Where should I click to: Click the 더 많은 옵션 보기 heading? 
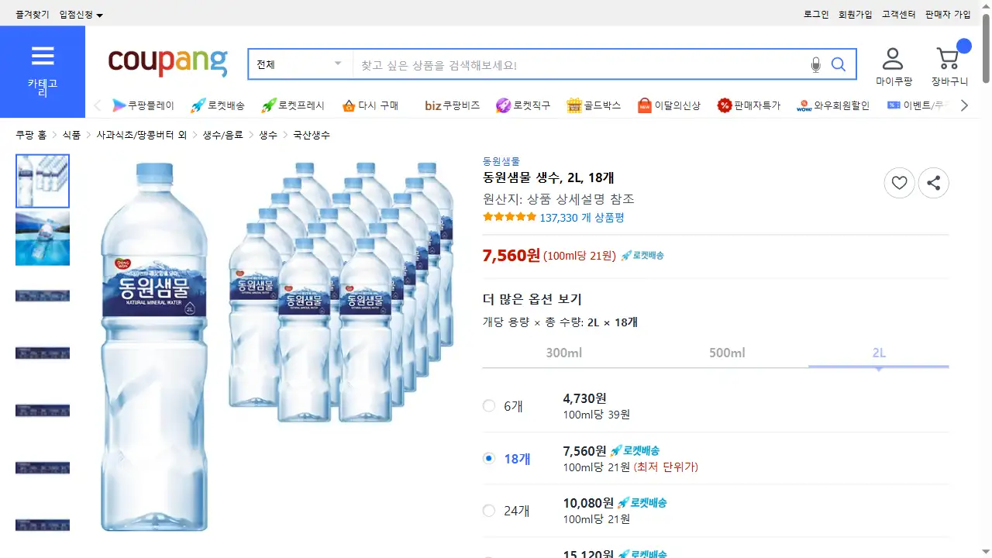coord(532,299)
